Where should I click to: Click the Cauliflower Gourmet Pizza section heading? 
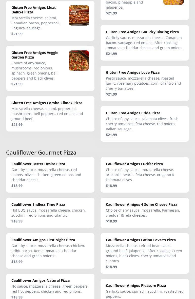coord(41,152)
